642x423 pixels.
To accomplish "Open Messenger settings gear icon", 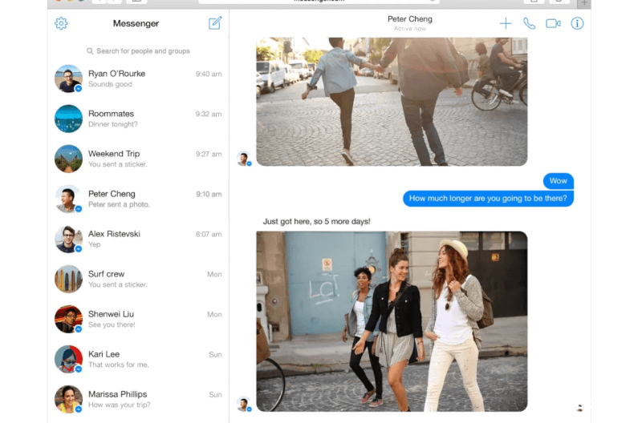I will (61, 23).
